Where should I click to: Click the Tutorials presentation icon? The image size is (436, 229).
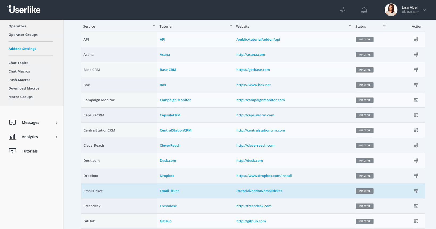click(x=12, y=151)
